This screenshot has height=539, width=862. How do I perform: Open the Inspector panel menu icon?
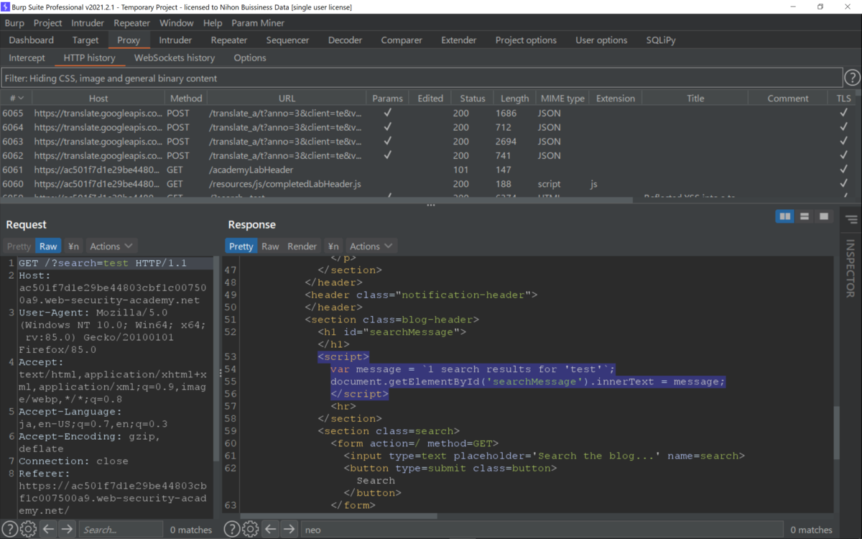[851, 220]
